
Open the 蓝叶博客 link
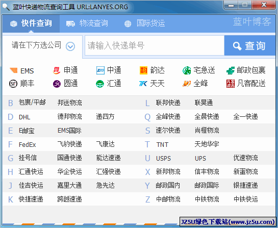(x=252, y=22)
